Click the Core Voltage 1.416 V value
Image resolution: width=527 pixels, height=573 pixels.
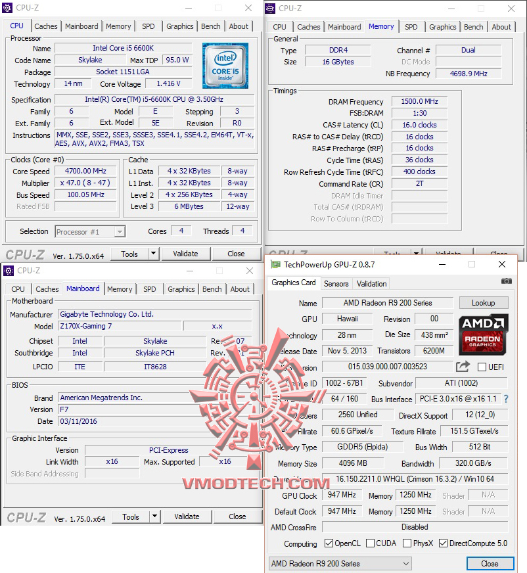pos(168,83)
